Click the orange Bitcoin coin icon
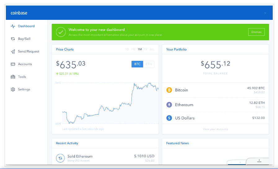278x169 pixels. point(169,90)
